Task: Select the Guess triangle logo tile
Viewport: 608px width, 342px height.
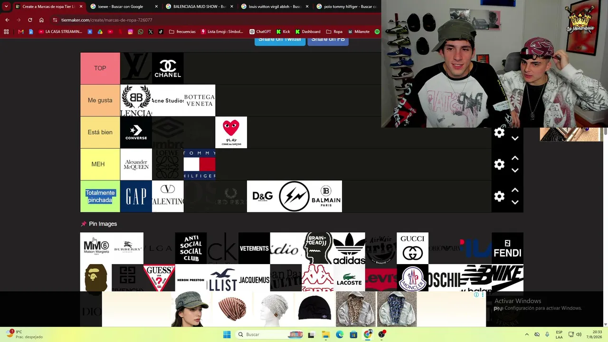Action: 159,278
